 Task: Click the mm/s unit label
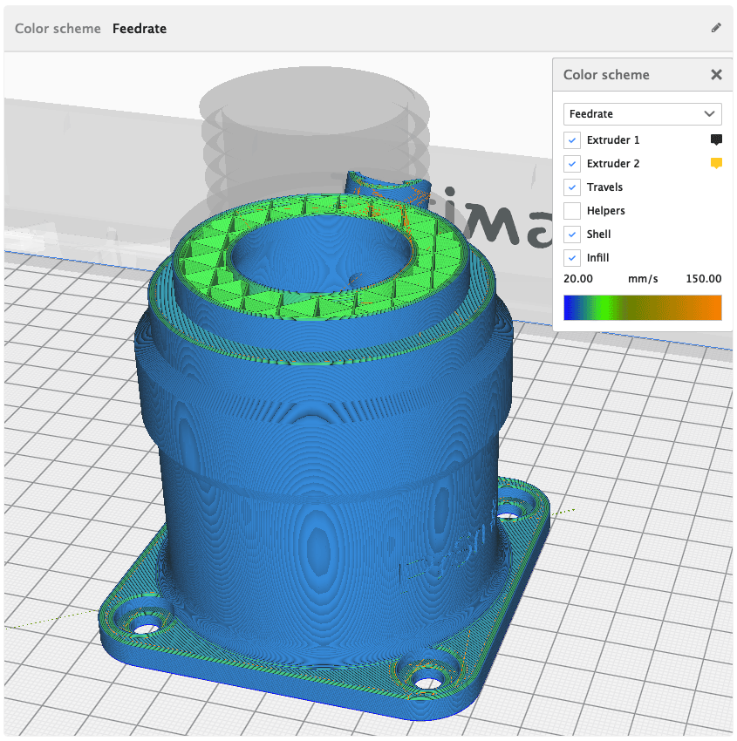pos(642,279)
